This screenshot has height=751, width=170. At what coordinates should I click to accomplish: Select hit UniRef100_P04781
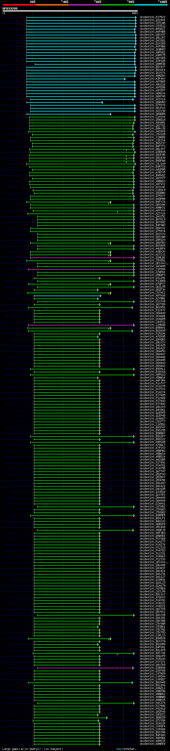[152, 466]
